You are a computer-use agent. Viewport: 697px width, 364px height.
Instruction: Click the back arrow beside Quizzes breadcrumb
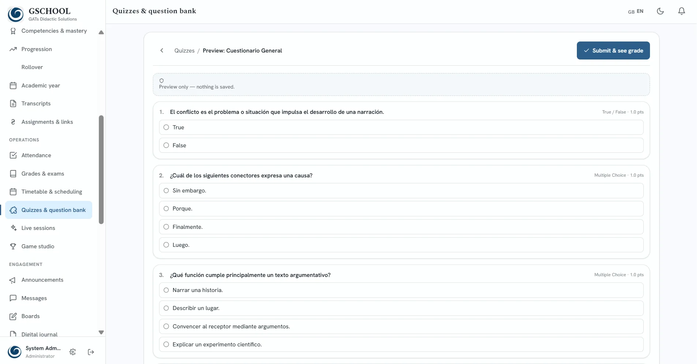pyautogui.click(x=162, y=50)
